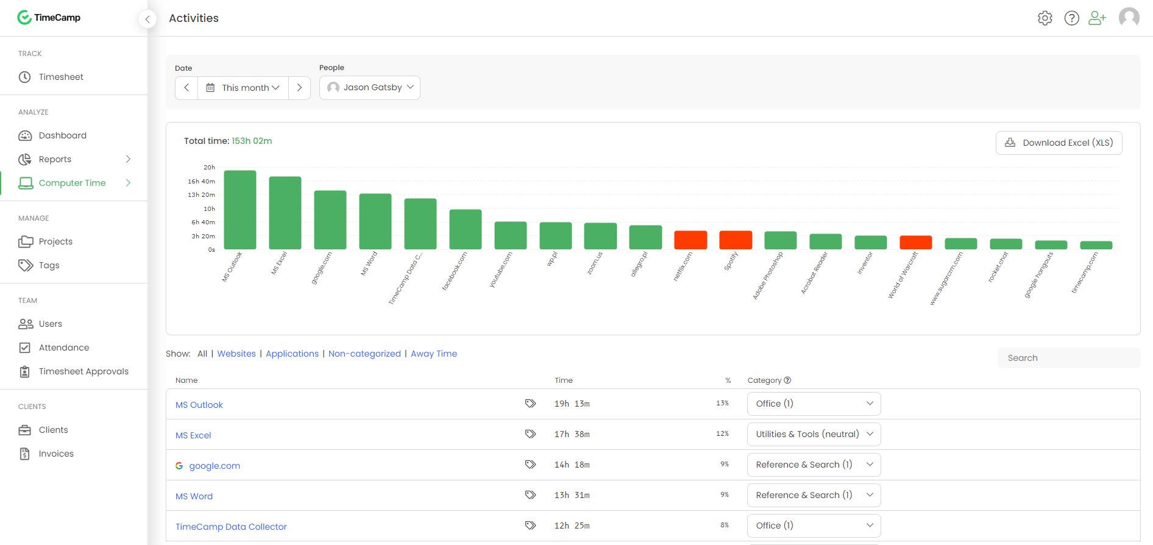Open the user profile avatar
The width and height of the screenshot is (1153, 545).
[1129, 17]
